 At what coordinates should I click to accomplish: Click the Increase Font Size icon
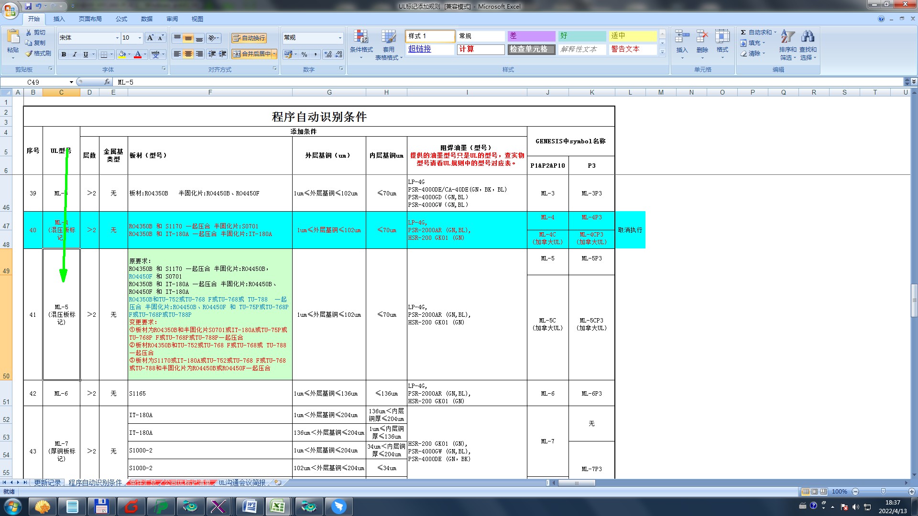[150, 38]
